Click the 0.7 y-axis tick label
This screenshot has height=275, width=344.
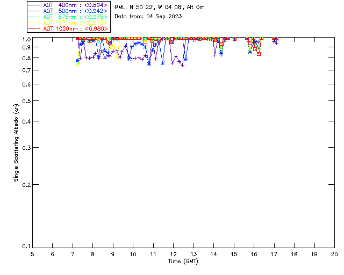26,70
